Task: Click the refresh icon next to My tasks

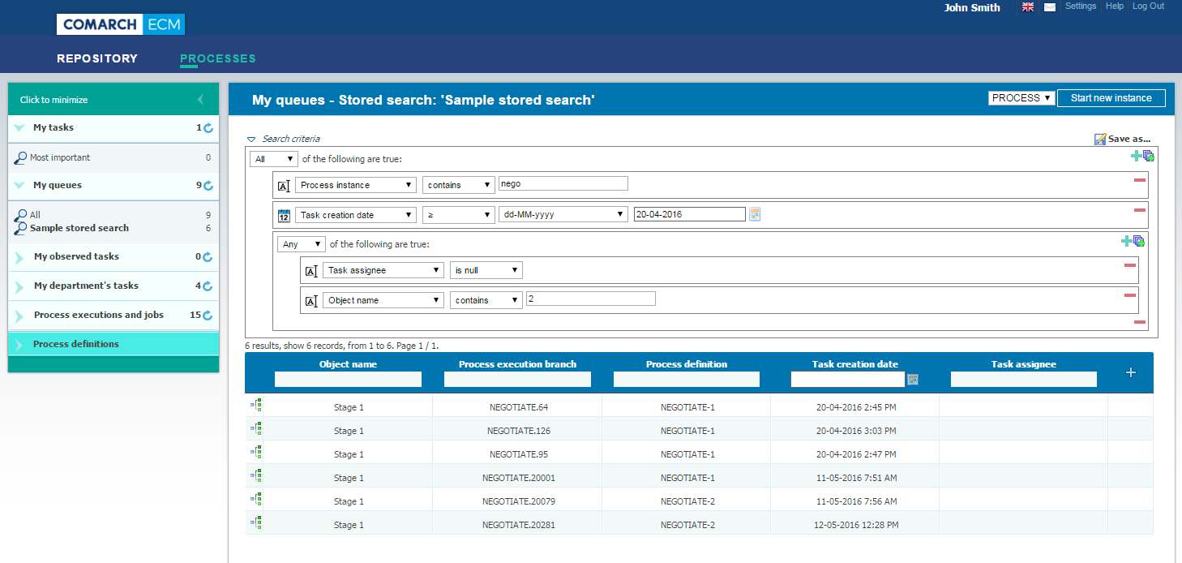Action: [208, 128]
